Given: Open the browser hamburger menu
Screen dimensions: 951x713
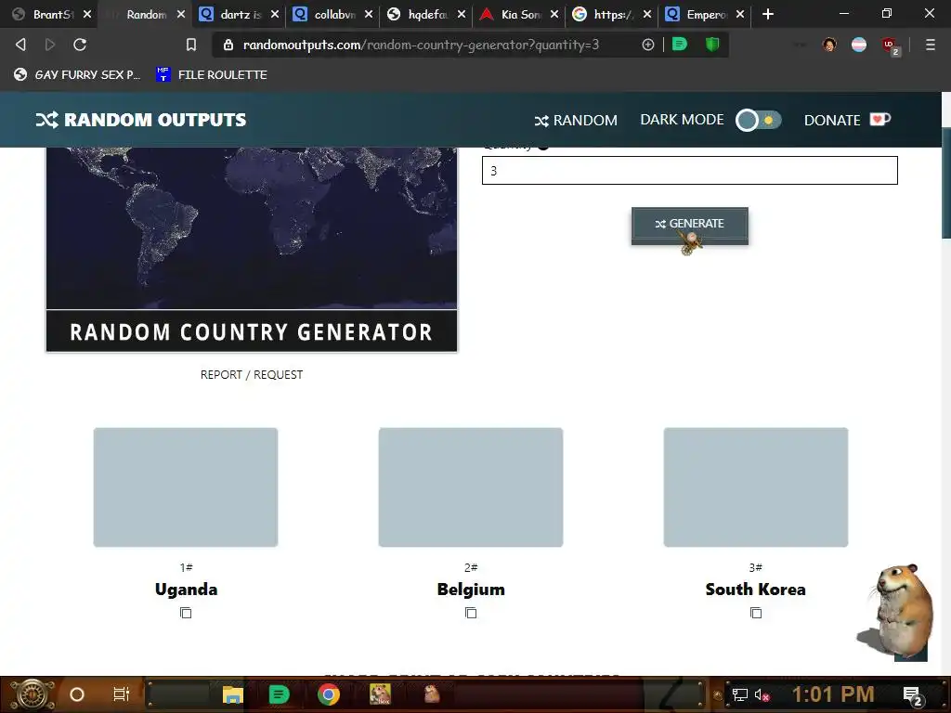Looking at the screenshot, I should 930,45.
